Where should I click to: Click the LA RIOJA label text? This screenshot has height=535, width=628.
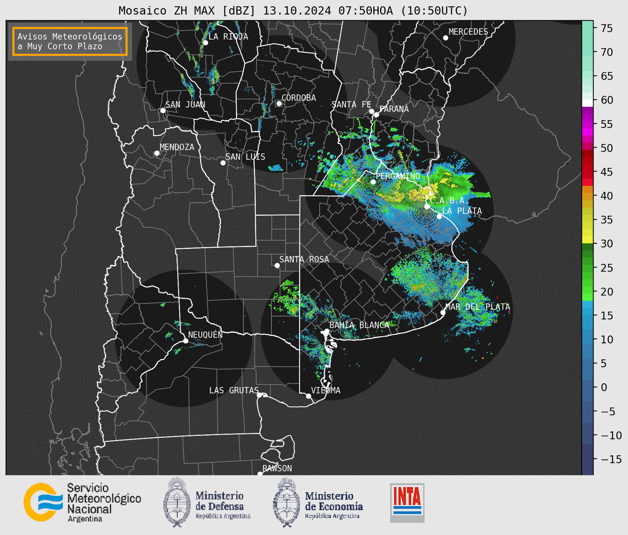pos(228,36)
